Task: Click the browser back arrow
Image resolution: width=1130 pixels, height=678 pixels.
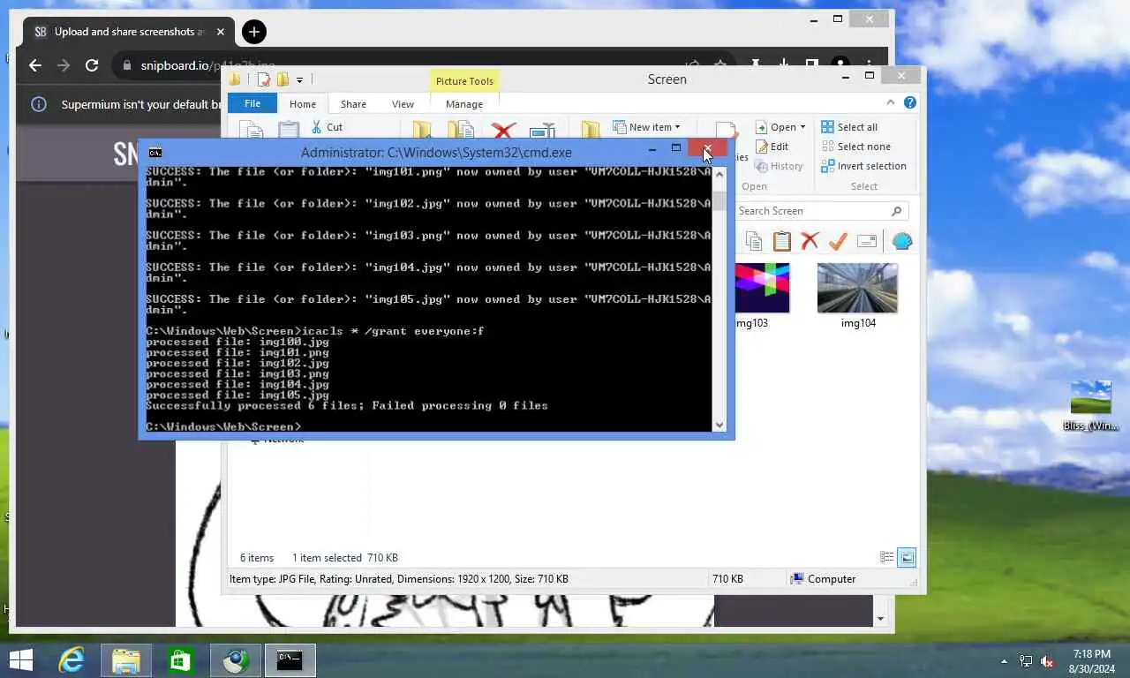Action: coord(35,65)
